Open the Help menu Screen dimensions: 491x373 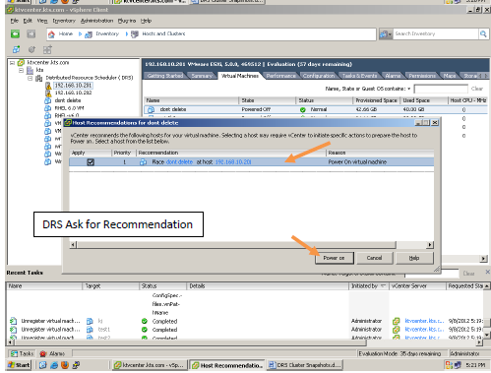tap(146, 21)
